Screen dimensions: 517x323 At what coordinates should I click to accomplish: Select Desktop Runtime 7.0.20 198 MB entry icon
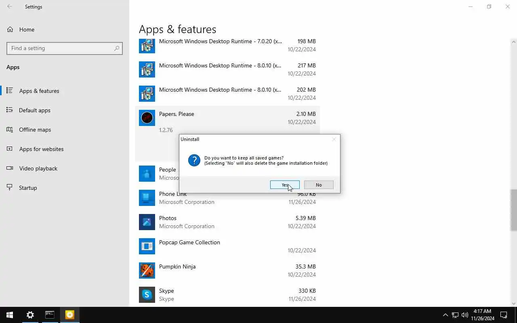coord(147,45)
